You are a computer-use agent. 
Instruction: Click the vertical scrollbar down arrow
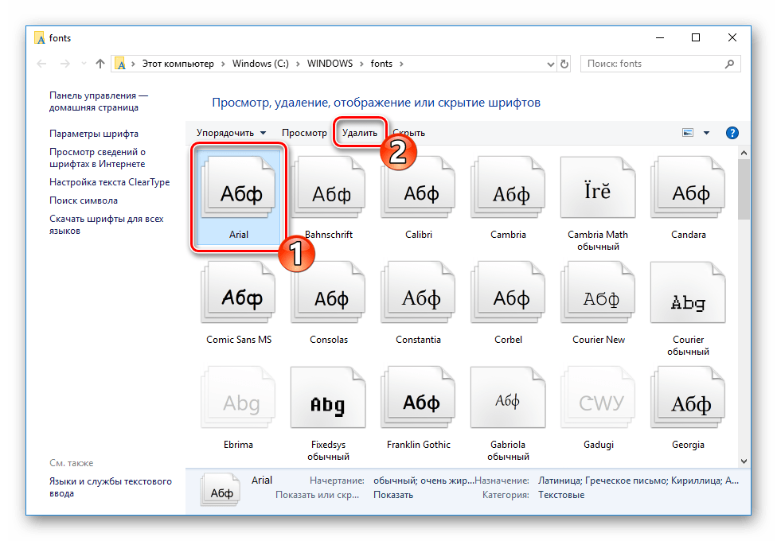pos(744,460)
